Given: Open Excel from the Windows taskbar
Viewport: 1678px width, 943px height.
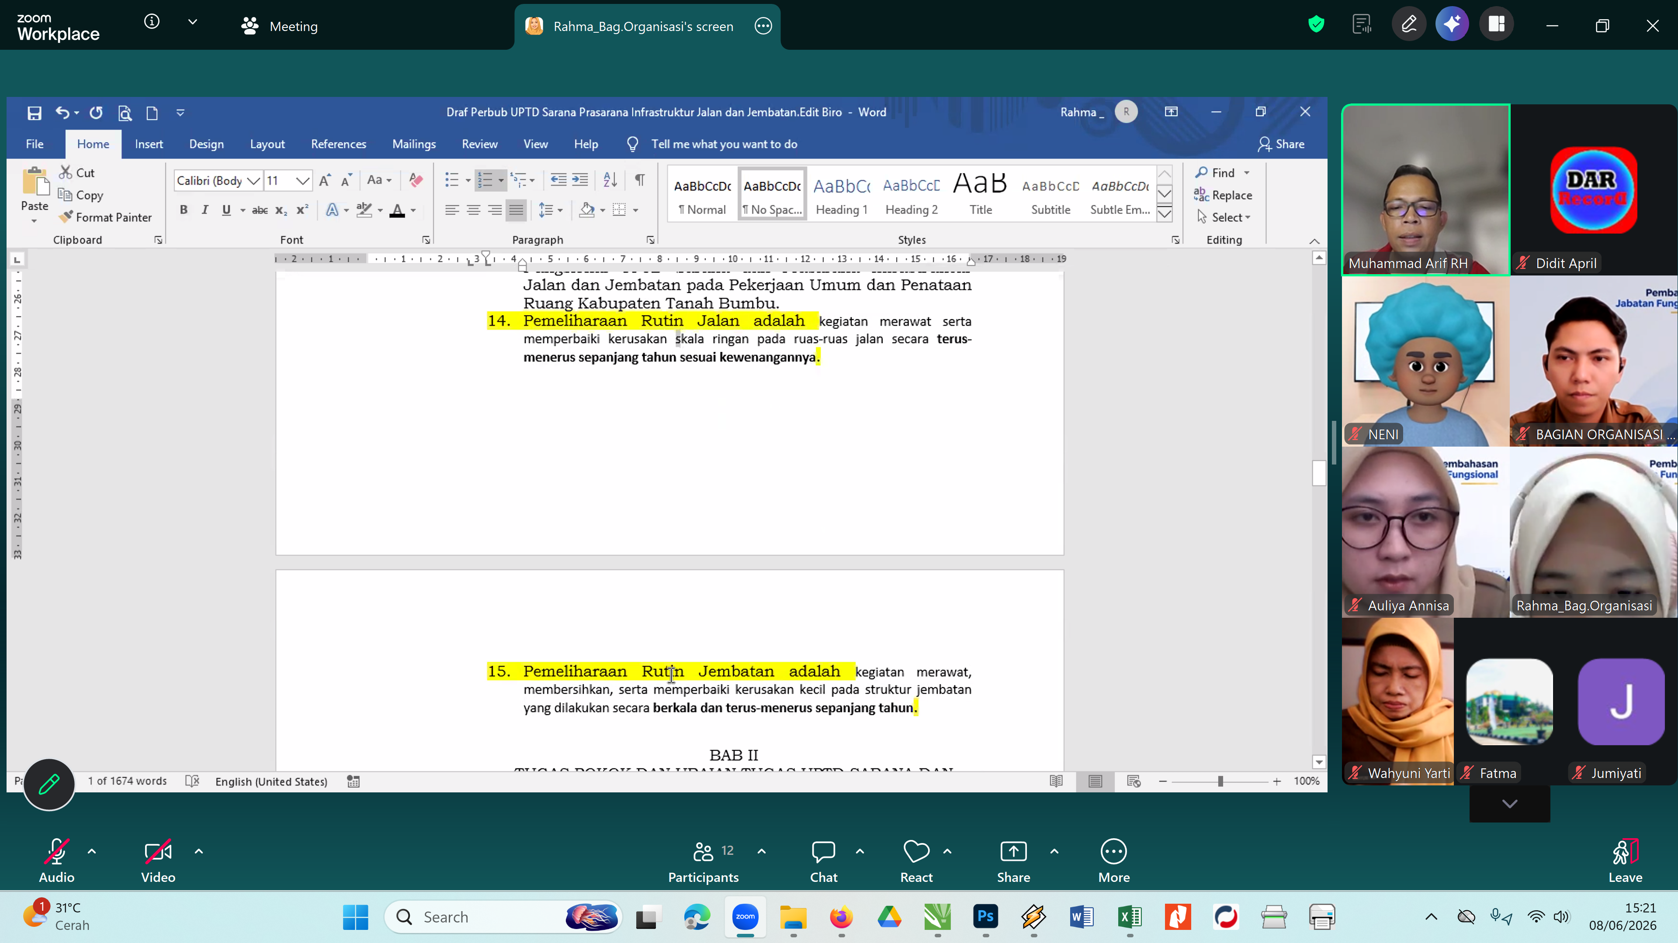Looking at the screenshot, I should coord(1130,917).
